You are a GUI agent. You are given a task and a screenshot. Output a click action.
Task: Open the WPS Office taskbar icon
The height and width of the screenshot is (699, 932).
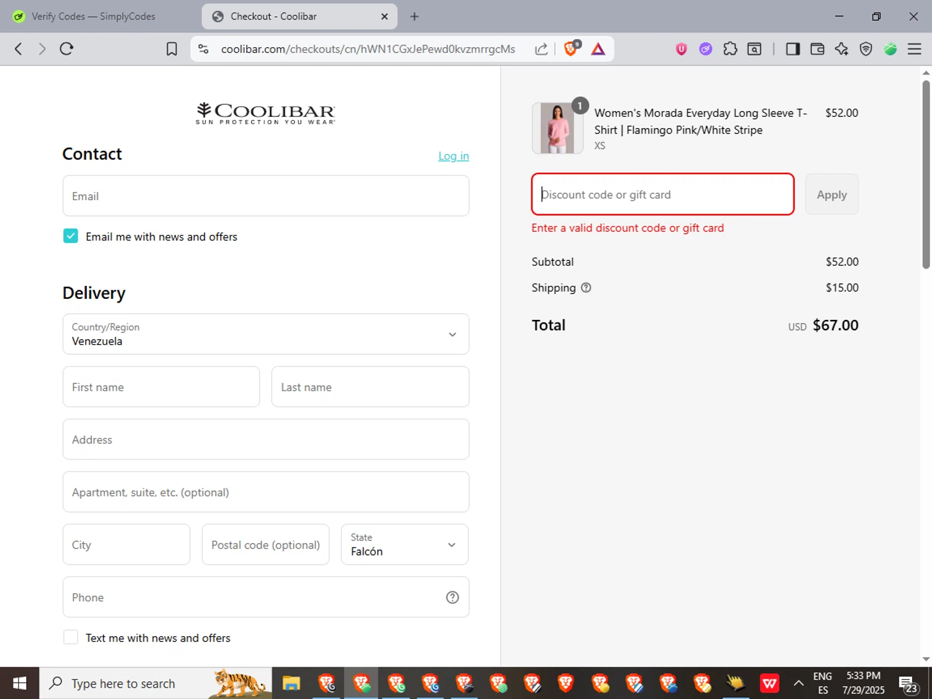tap(769, 683)
